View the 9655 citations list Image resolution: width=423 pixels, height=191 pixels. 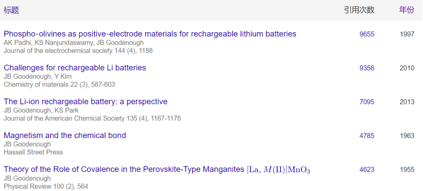(367, 34)
